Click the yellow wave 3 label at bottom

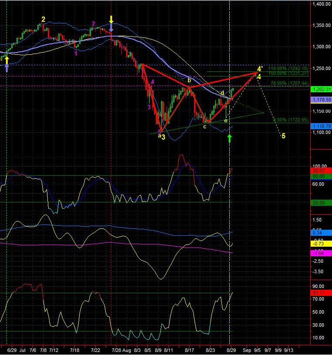pyautogui.click(x=163, y=137)
